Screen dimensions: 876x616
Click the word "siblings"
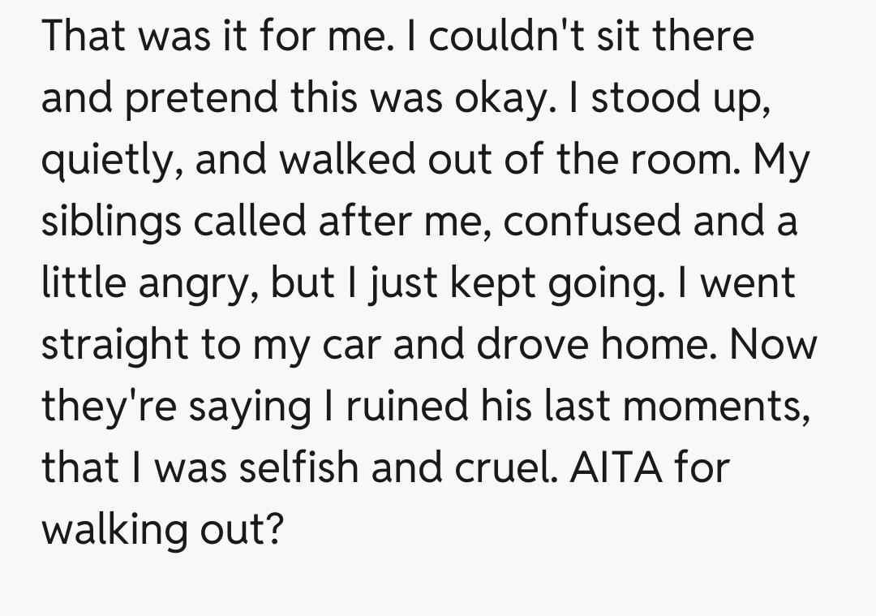coord(109,222)
